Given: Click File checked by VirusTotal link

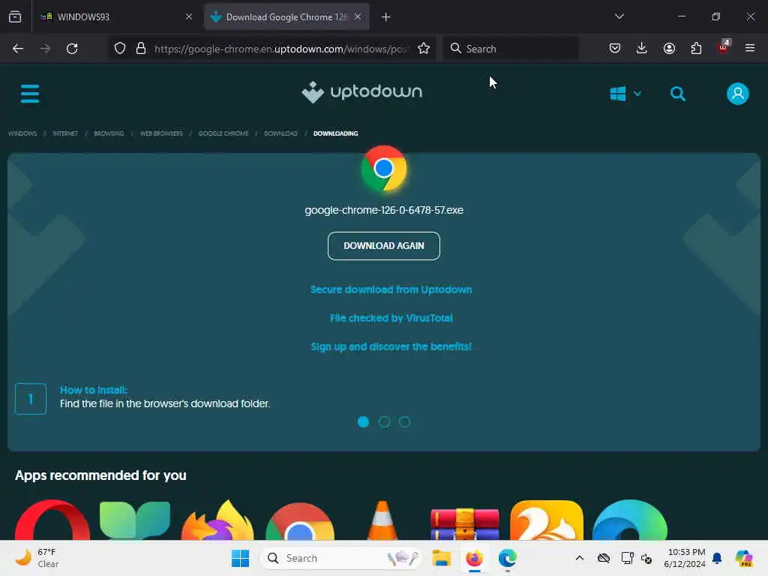Looking at the screenshot, I should point(391,318).
